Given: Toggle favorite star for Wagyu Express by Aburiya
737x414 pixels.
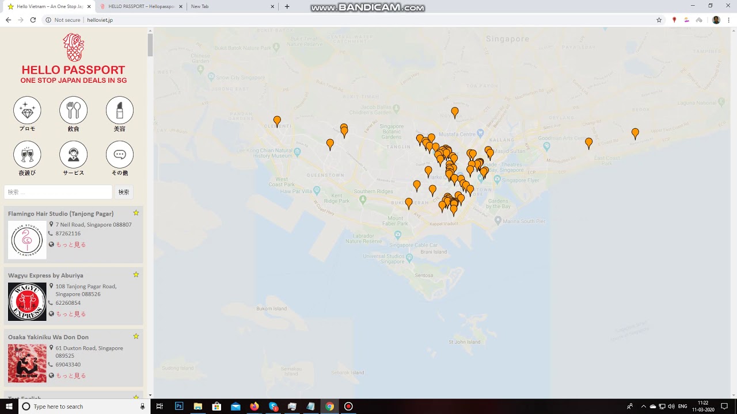Looking at the screenshot, I should click(x=136, y=274).
